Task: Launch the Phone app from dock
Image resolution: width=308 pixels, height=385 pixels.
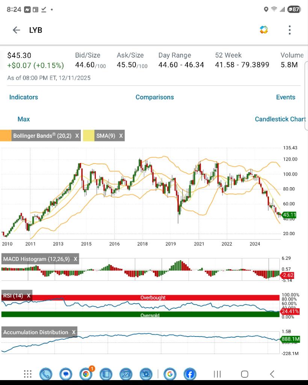Action: [x=46, y=374]
